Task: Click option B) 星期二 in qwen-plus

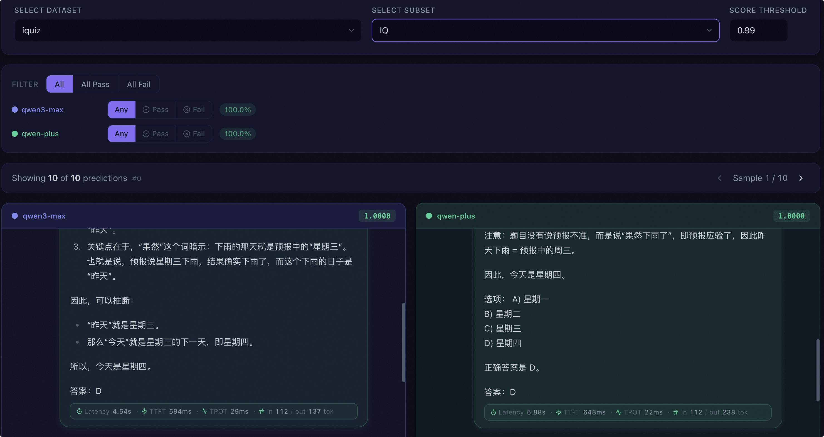Action: [502, 314]
